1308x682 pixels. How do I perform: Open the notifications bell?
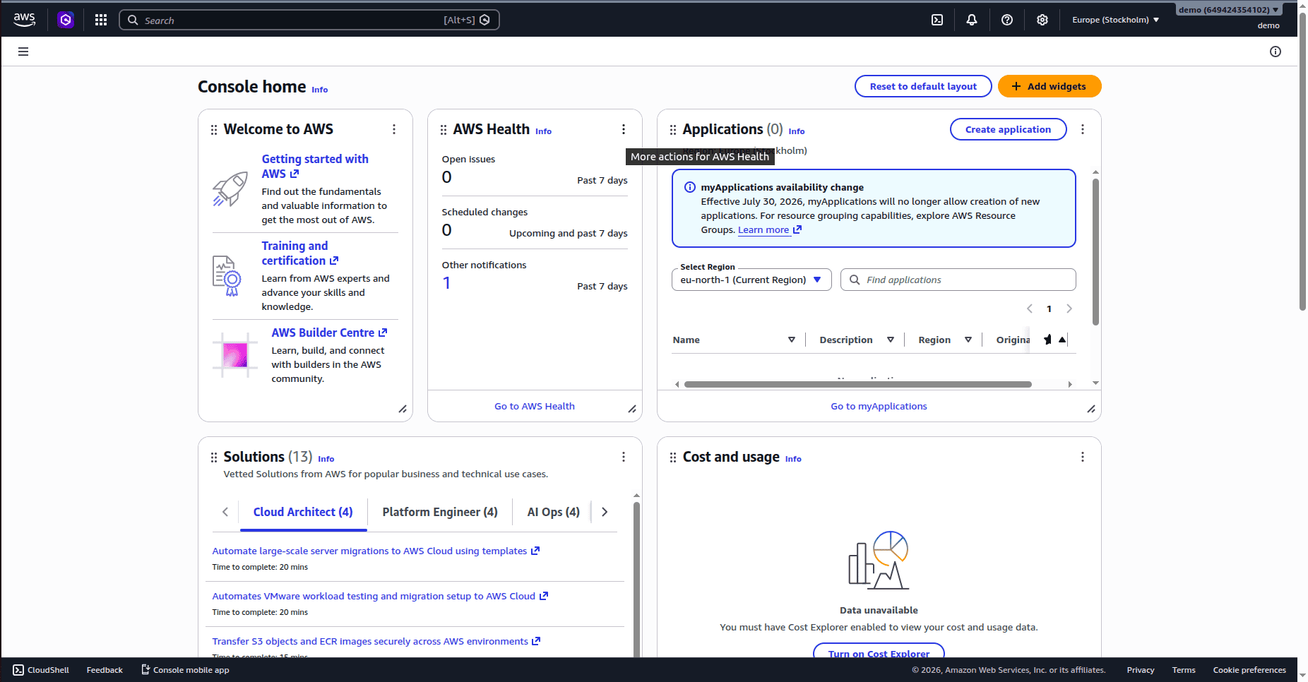click(x=972, y=20)
